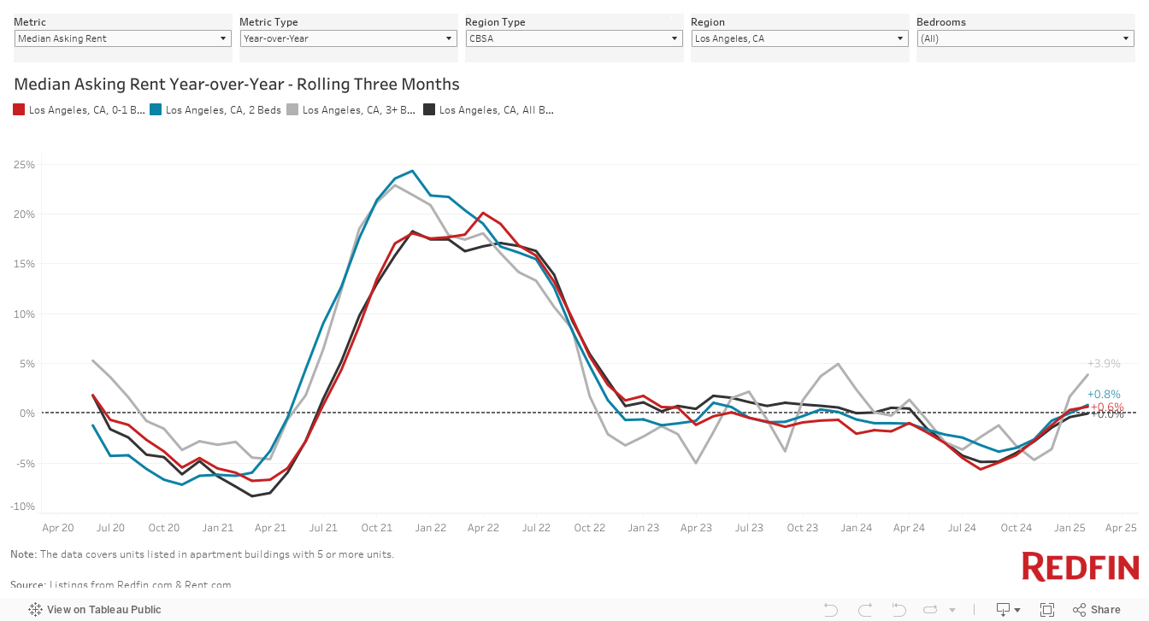
Task: Click the Undo arrow icon
Action: [831, 609]
